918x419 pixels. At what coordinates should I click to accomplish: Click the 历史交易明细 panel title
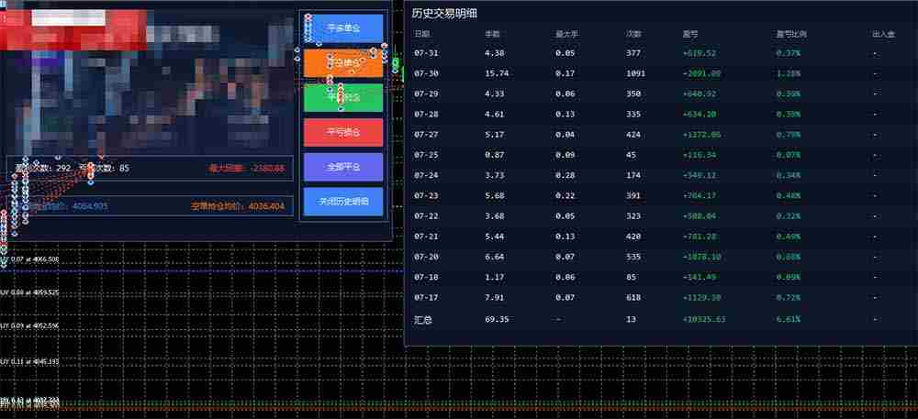pyautogui.click(x=443, y=13)
